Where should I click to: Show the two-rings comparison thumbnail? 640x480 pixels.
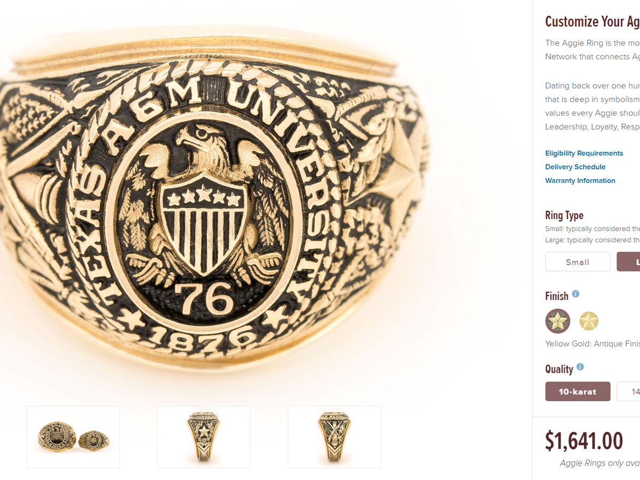point(73,437)
